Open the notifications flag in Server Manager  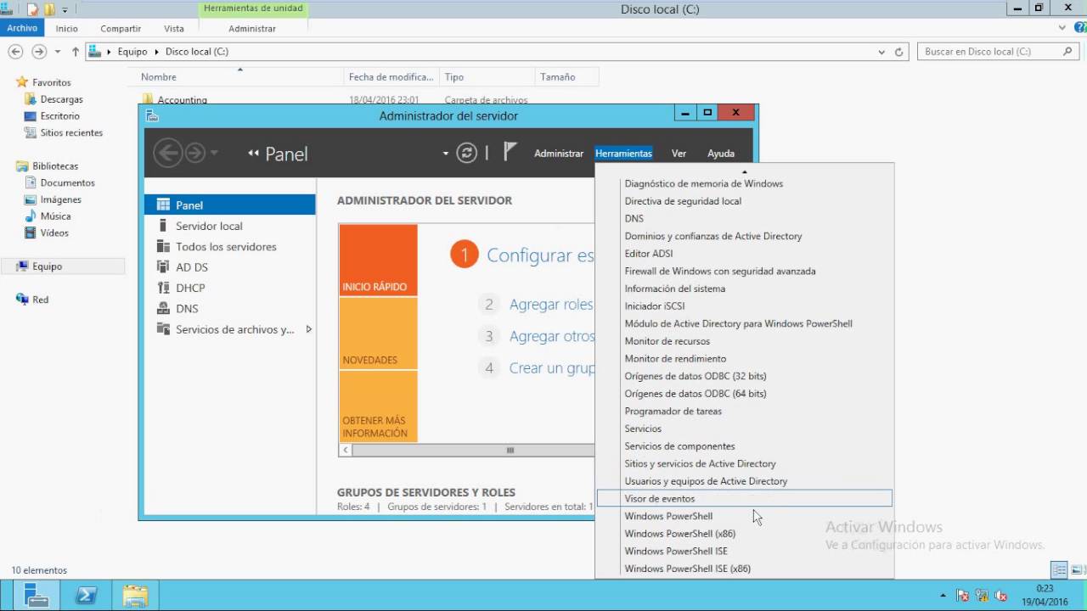click(510, 152)
